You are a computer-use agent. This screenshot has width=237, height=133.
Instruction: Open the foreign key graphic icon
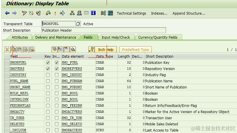click(x=103, y=13)
